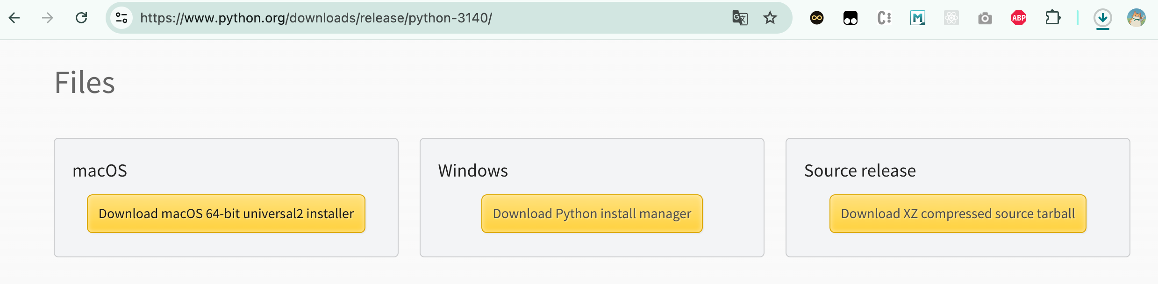Download macOS 64-bit universal2 installer
1158x284 pixels.
226,214
